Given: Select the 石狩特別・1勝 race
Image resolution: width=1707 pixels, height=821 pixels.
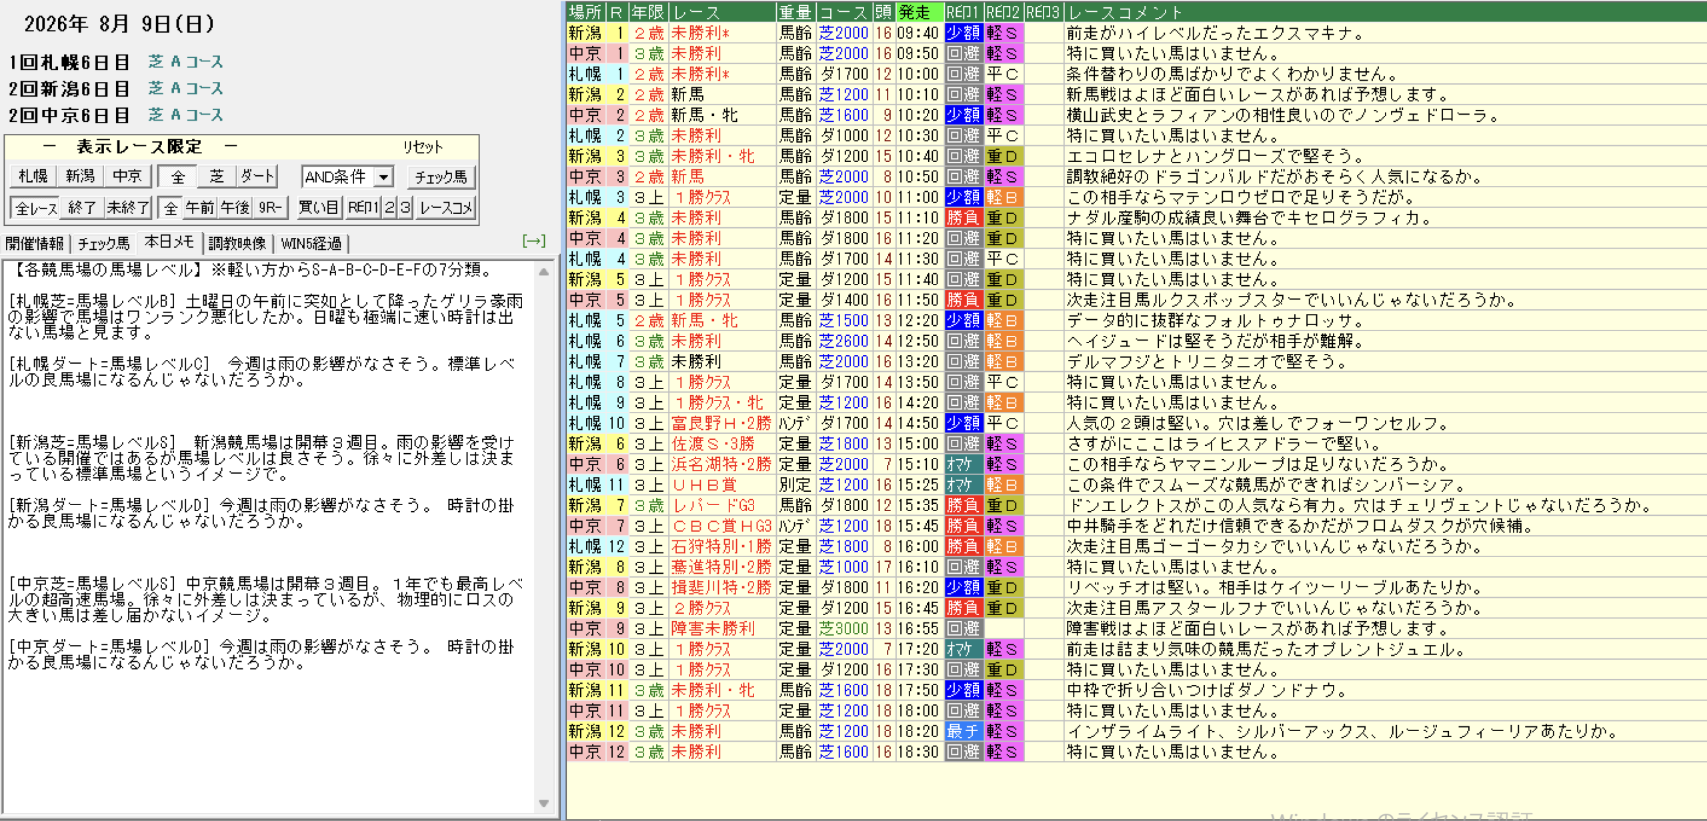Looking at the screenshot, I should coord(721,546).
